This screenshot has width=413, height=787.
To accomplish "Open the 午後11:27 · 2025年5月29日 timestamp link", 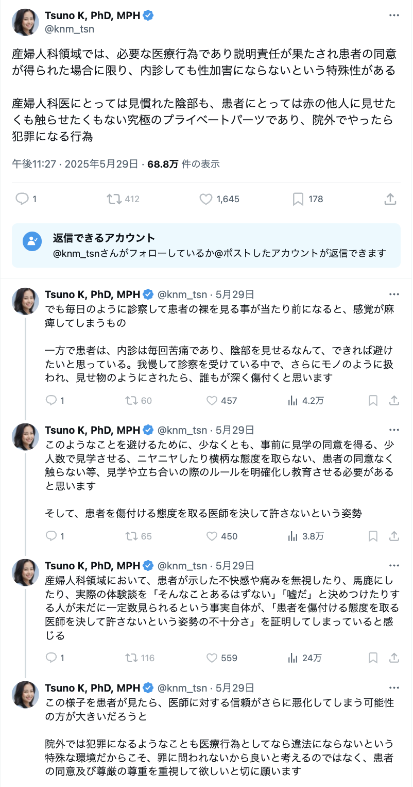I will pos(75,164).
